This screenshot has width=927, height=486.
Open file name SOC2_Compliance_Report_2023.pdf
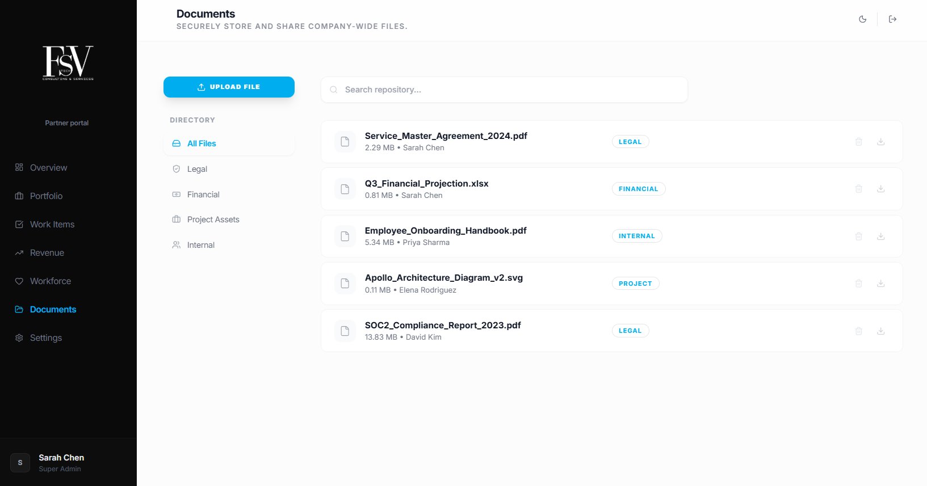tap(443, 326)
